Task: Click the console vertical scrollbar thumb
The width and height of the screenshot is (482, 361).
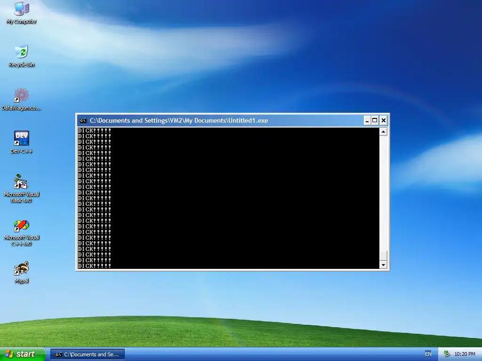Action: [383, 256]
